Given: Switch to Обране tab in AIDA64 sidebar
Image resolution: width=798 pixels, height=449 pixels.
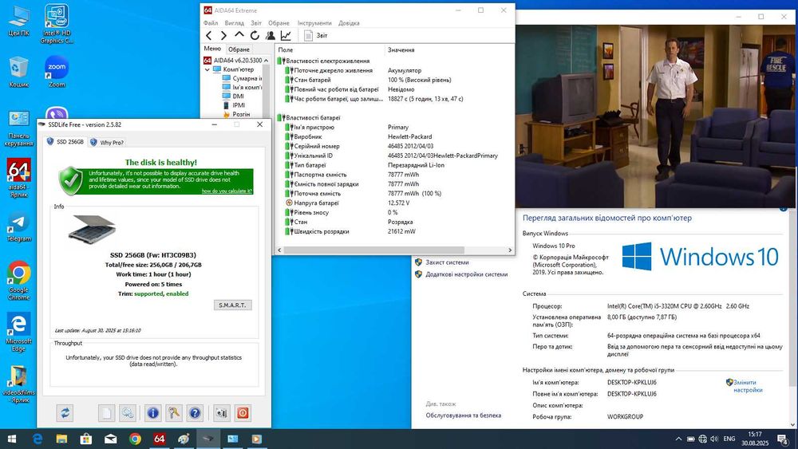Looking at the screenshot, I should point(239,49).
